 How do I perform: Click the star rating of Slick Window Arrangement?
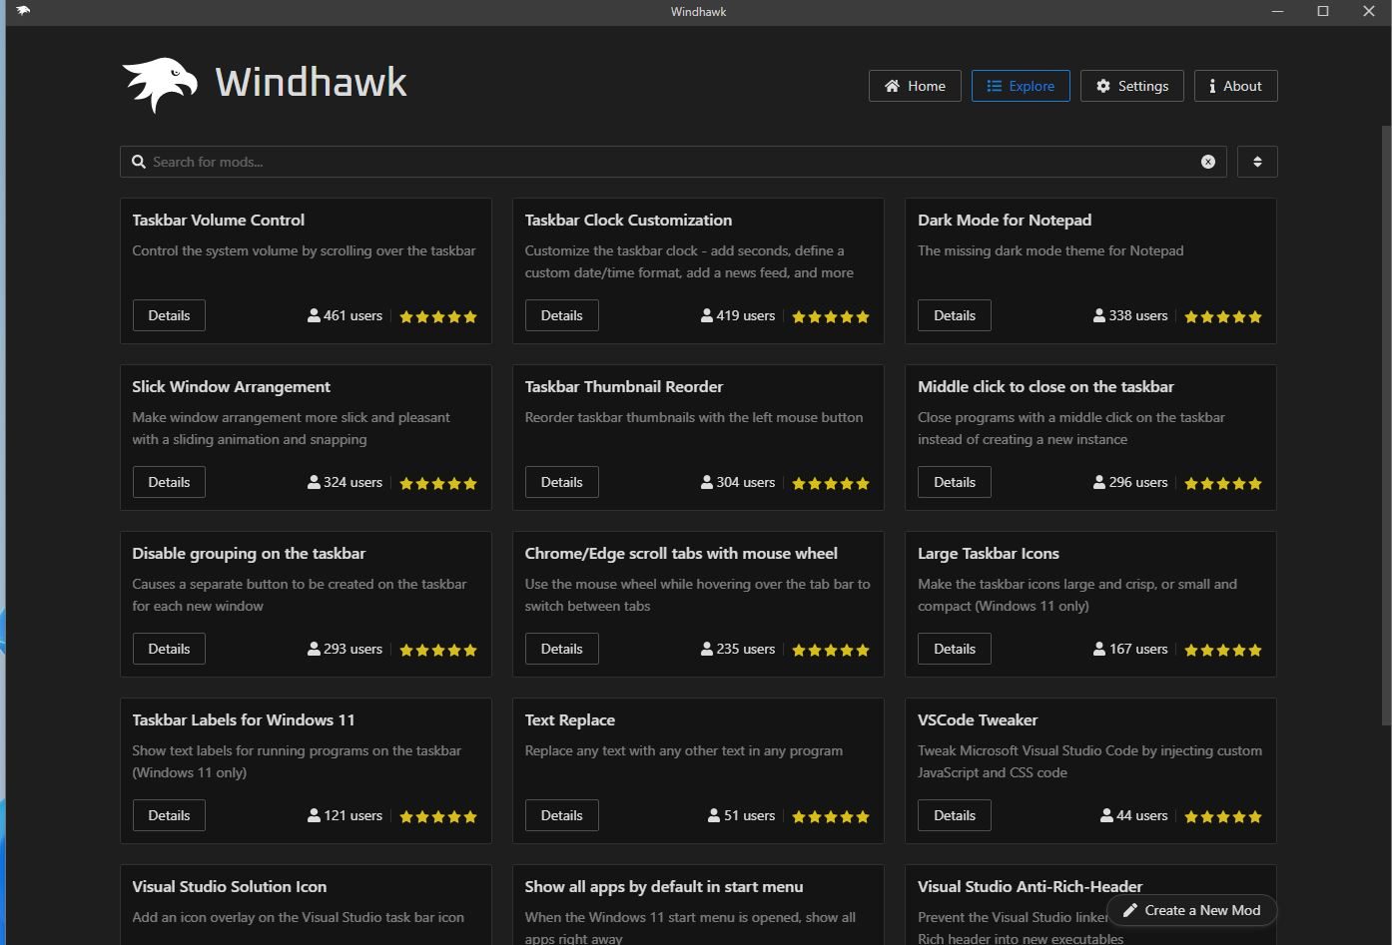(x=438, y=483)
